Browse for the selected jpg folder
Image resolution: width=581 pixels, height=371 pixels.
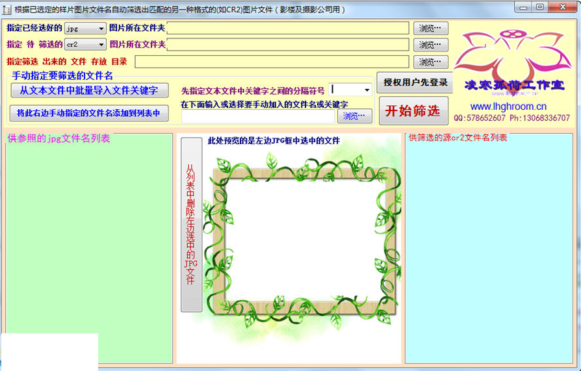tap(430, 29)
